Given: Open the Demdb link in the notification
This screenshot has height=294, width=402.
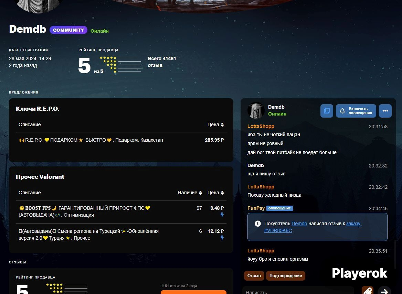Looking at the screenshot, I should point(299,224).
